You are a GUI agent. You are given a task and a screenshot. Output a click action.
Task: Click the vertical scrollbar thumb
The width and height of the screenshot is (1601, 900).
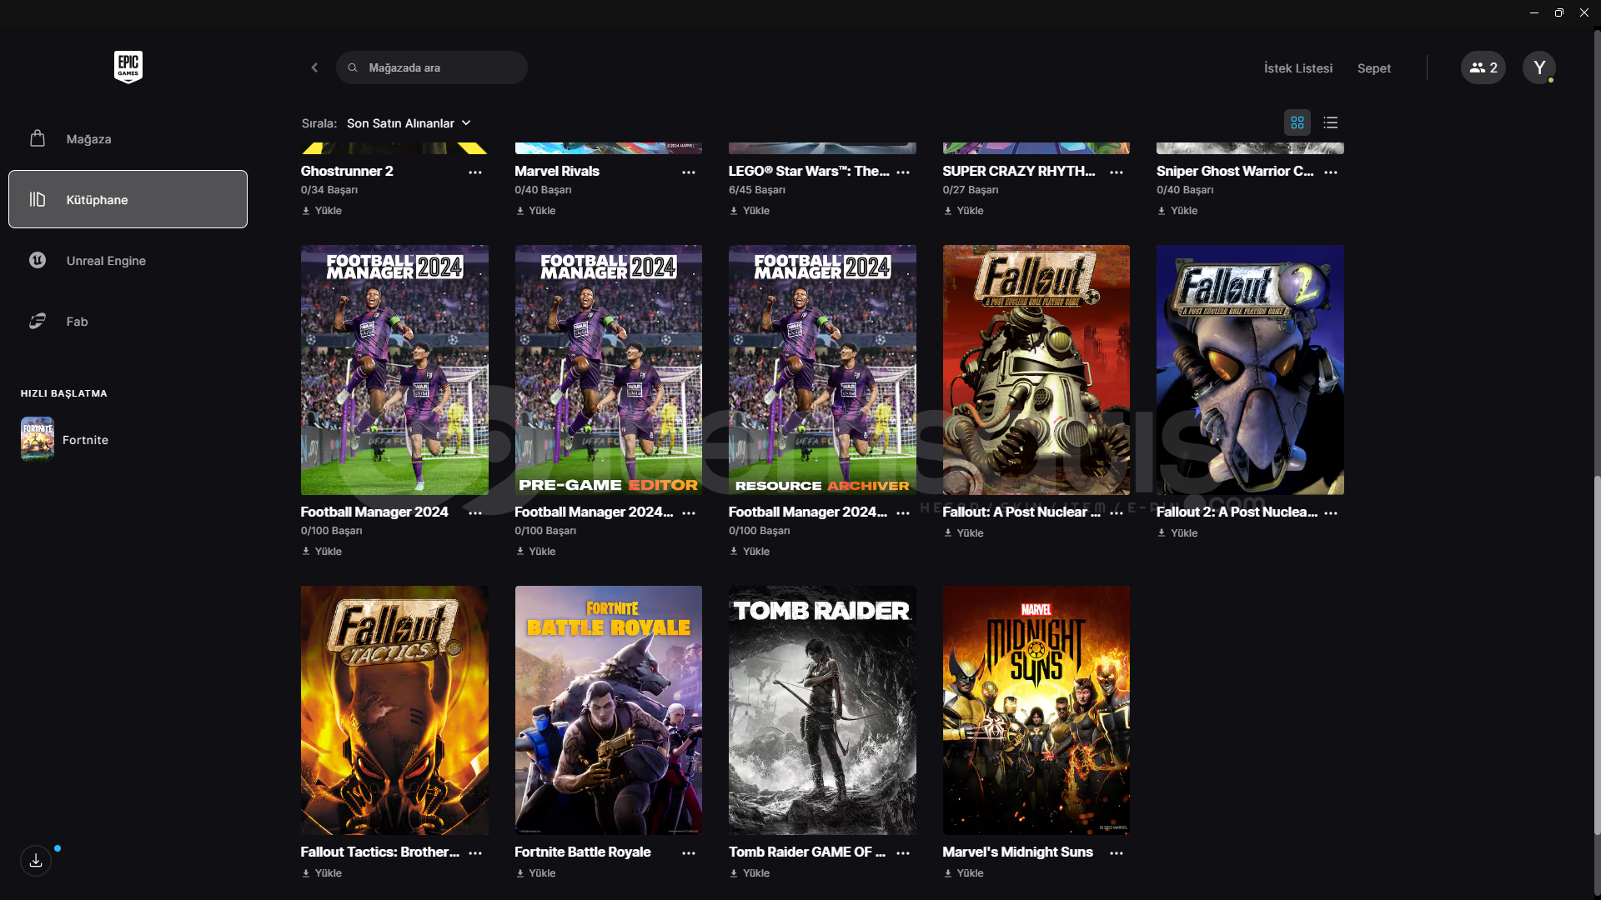[x=1597, y=655]
